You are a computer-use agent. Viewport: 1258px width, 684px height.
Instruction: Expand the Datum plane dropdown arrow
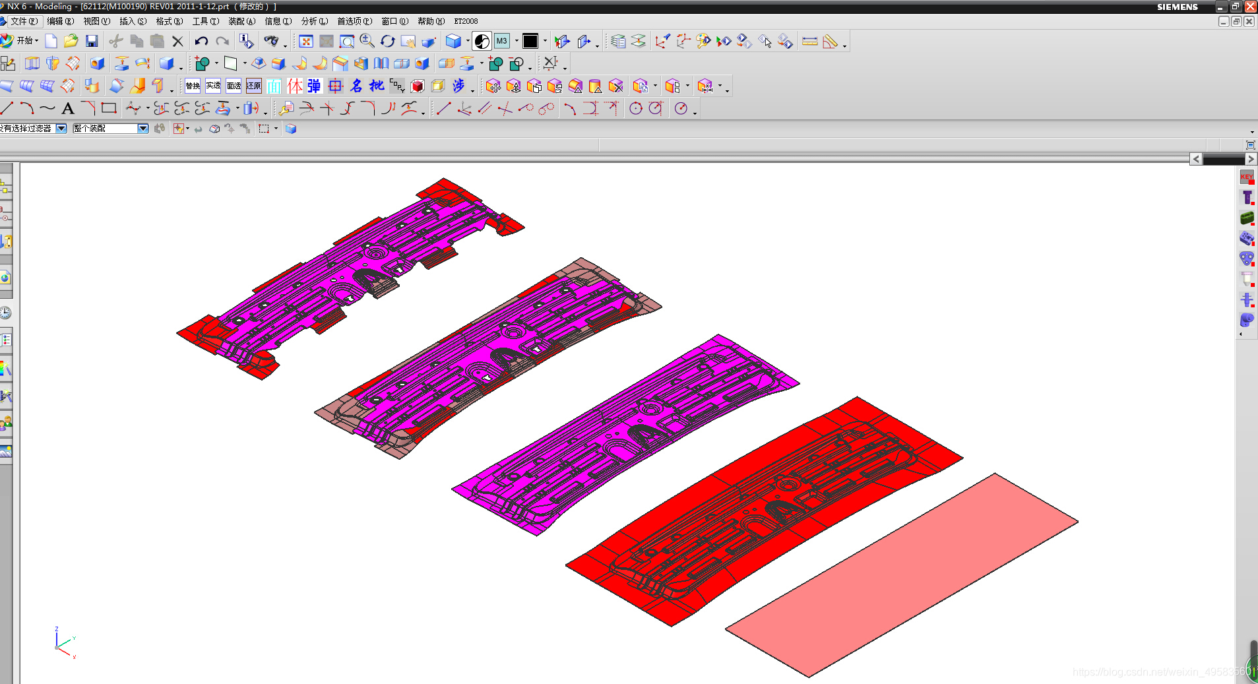point(245,63)
